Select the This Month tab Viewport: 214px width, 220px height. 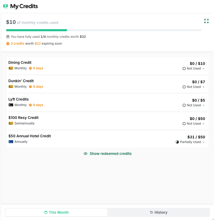click(x=56, y=212)
